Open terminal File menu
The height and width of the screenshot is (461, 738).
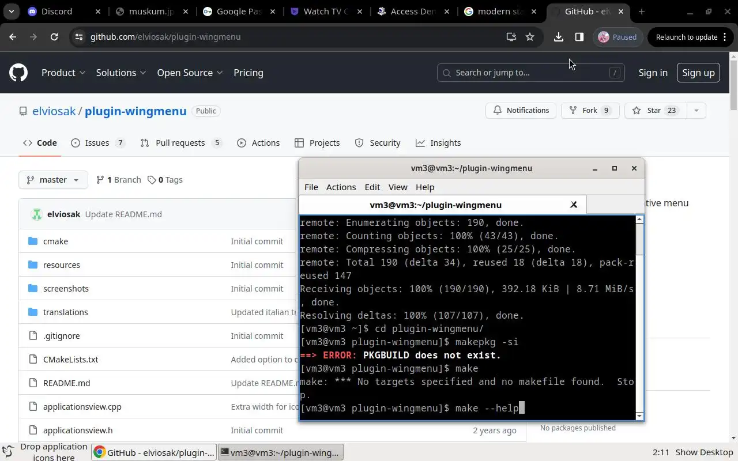pyautogui.click(x=311, y=187)
